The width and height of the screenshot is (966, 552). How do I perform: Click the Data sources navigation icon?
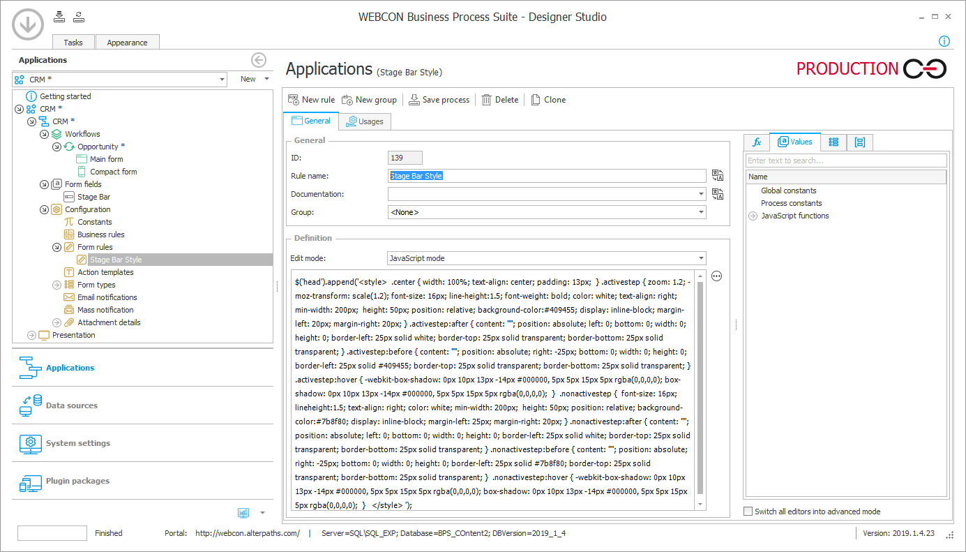[30, 405]
